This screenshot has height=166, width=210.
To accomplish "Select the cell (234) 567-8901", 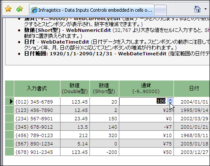I will 37,118.
